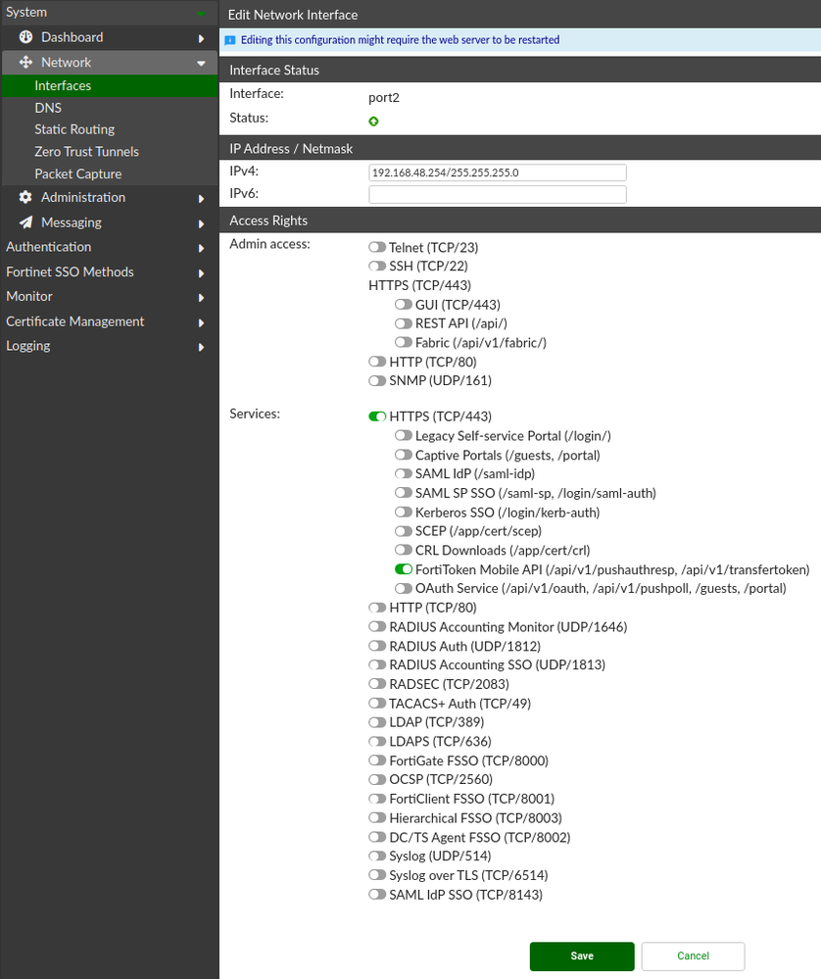
Task: Enable RADIUS Auth (UDP/1812) service
Action: [x=377, y=646]
